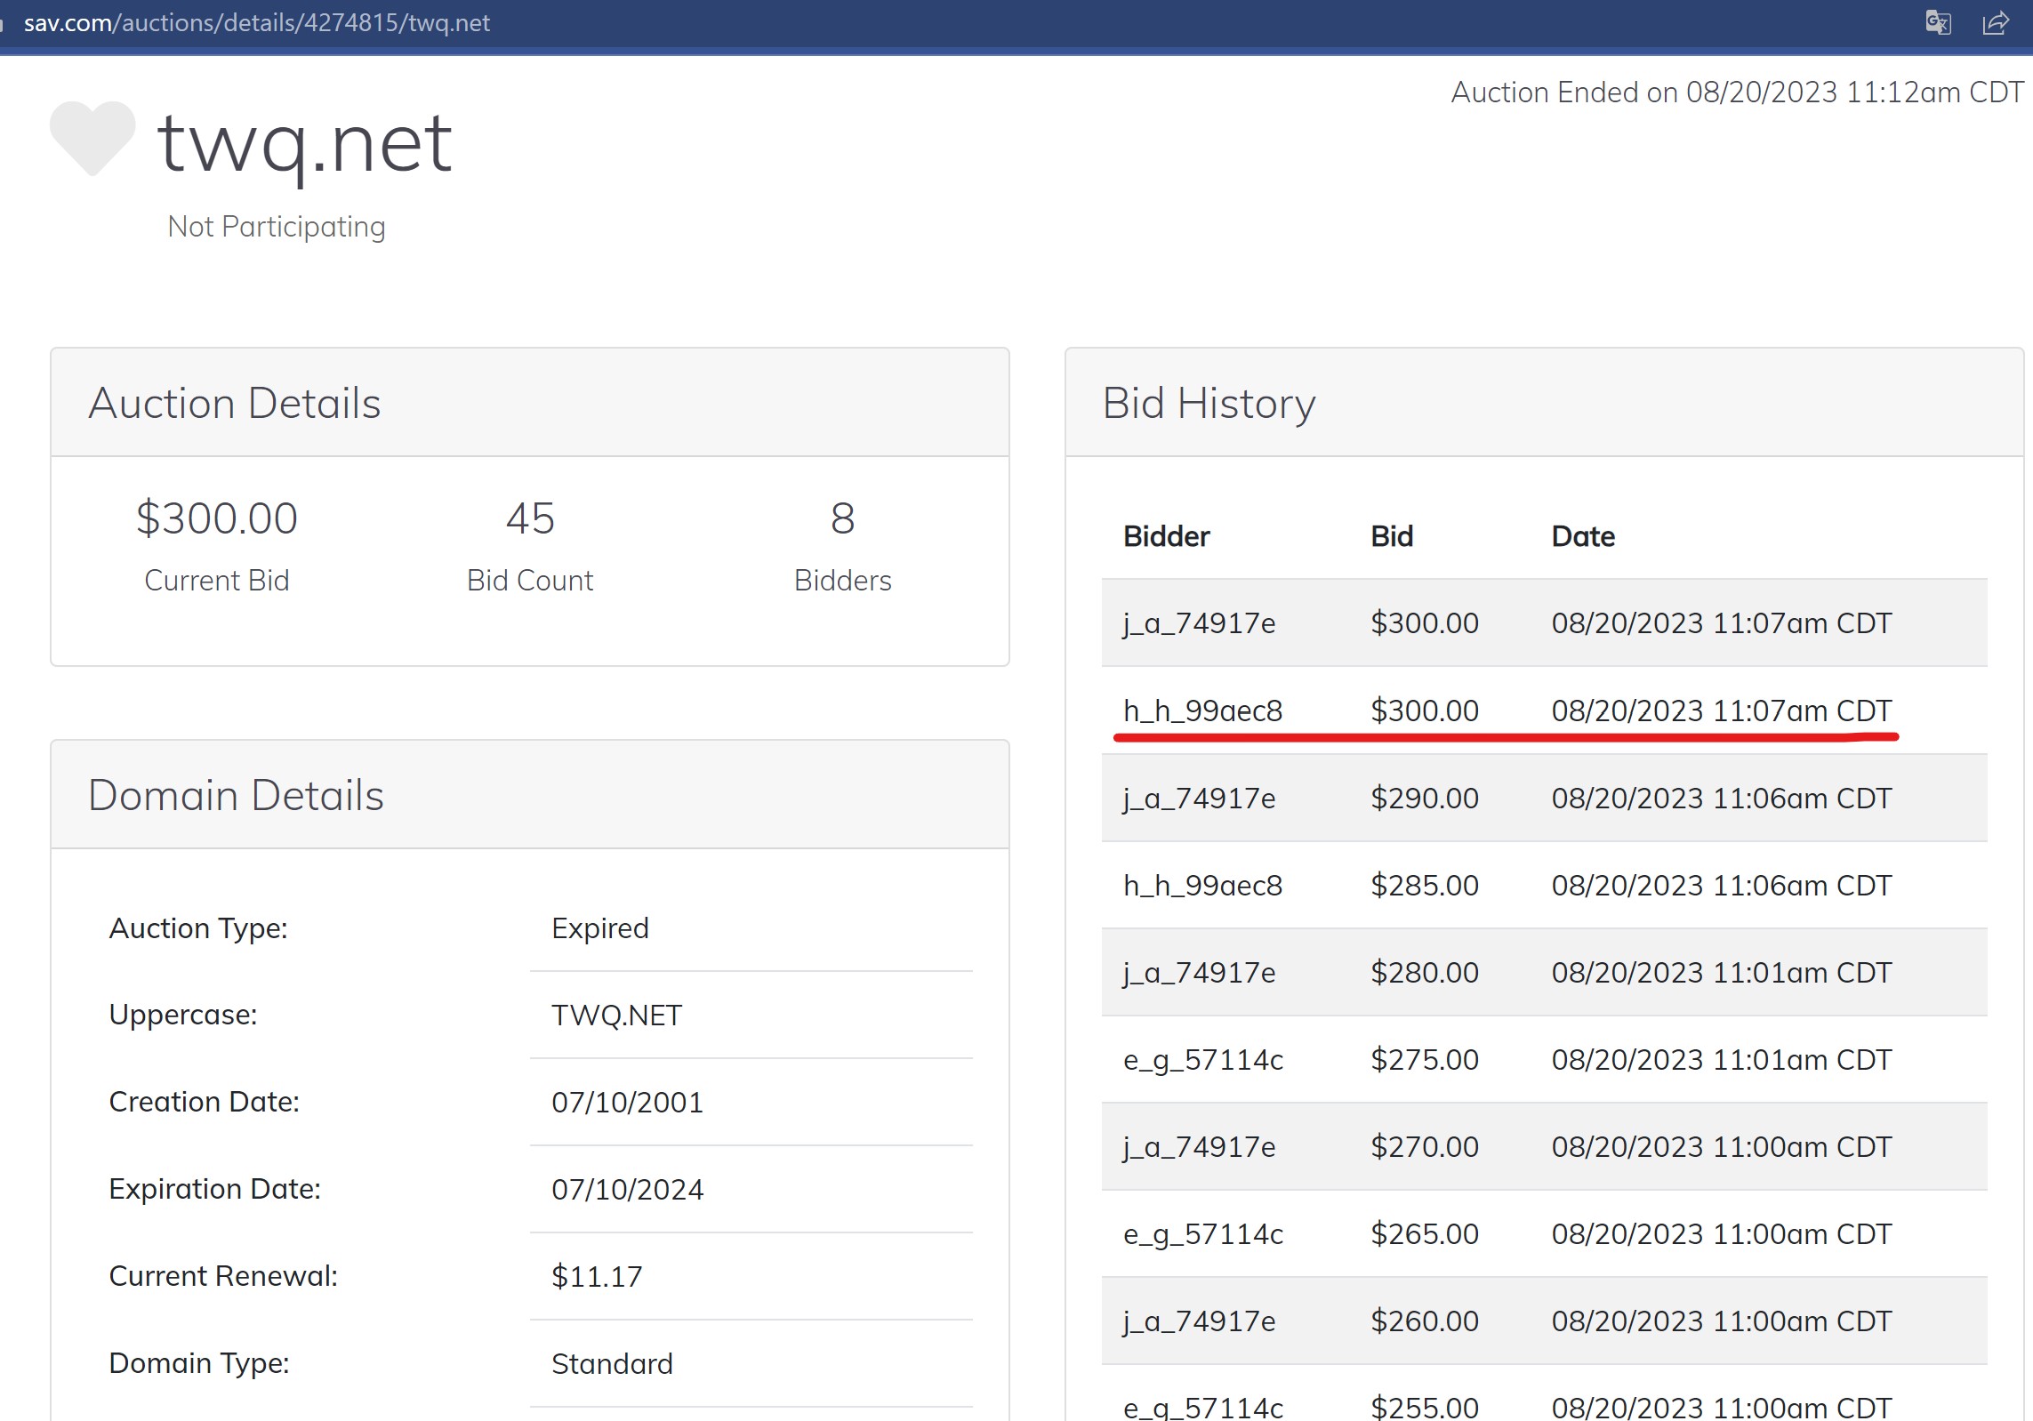Click the browser URL address field
Viewport: 2033px width, 1421px height.
257,22
